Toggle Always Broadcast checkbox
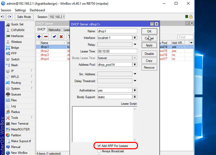216x155 pixels. [x=99, y=151]
